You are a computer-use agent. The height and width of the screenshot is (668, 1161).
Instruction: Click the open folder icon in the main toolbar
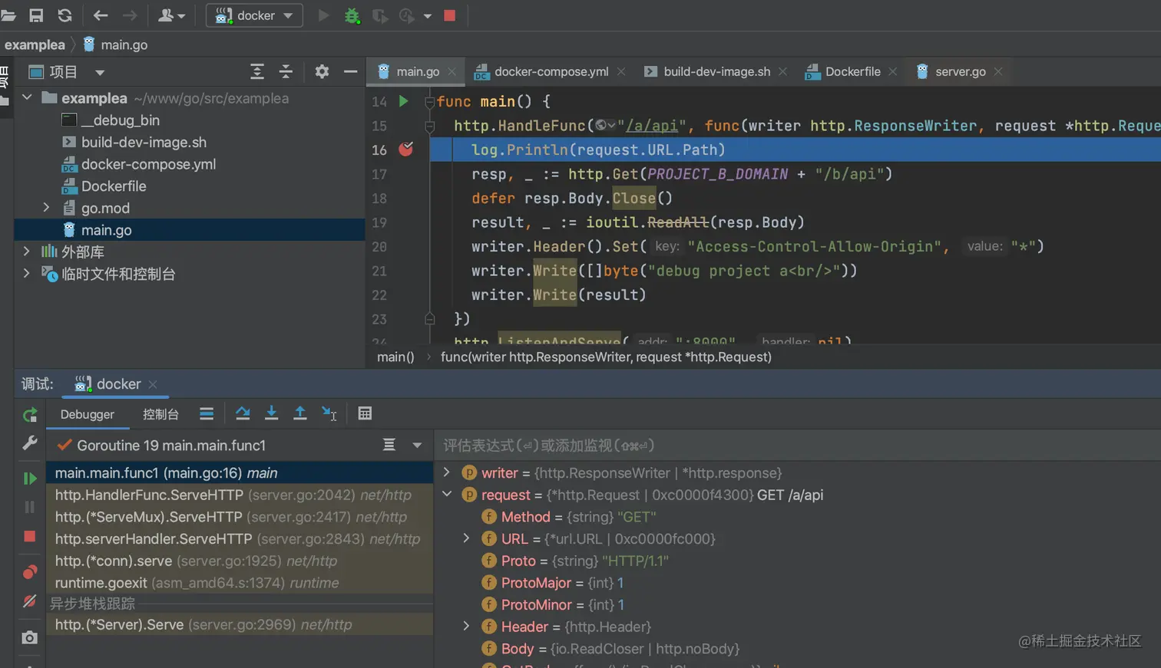pyautogui.click(x=8, y=15)
